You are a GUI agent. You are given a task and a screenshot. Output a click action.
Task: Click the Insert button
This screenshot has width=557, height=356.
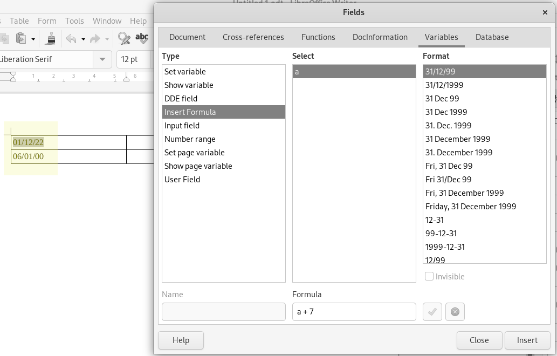527,340
